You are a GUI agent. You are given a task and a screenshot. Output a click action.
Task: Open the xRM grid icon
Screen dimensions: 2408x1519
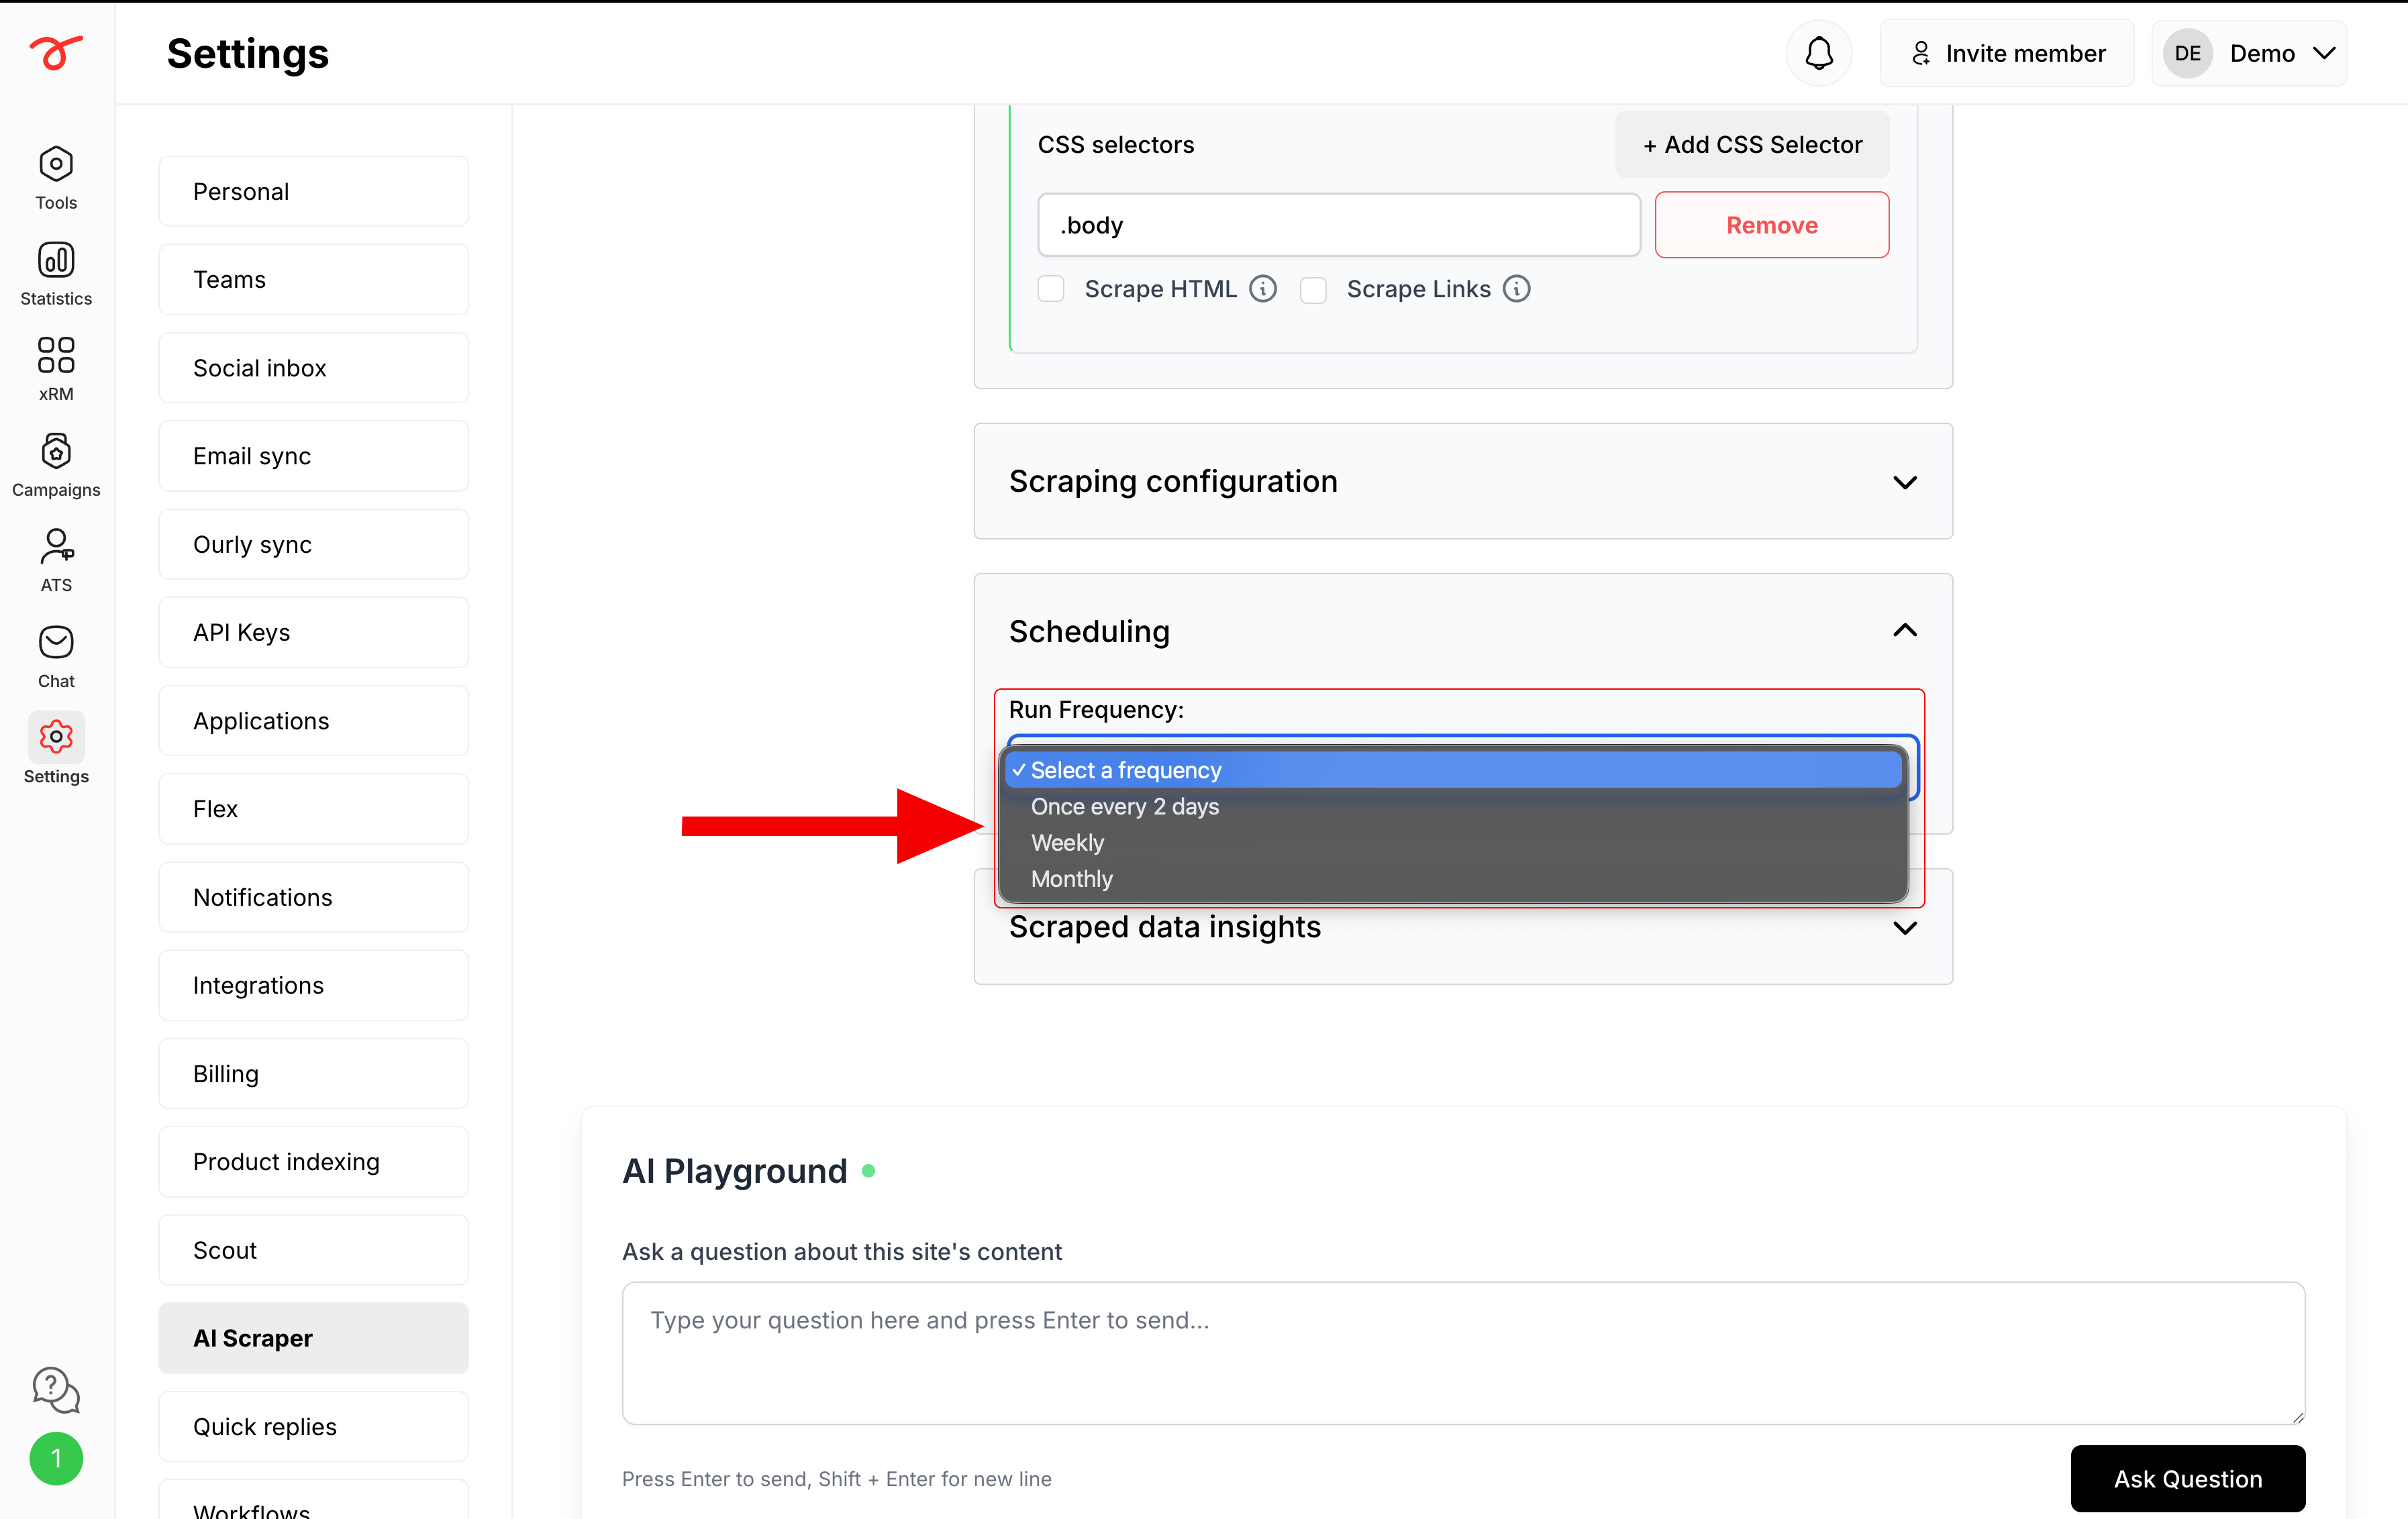(x=56, y=355)
